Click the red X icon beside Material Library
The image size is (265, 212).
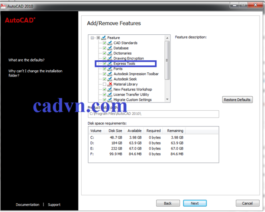(110, 84)
